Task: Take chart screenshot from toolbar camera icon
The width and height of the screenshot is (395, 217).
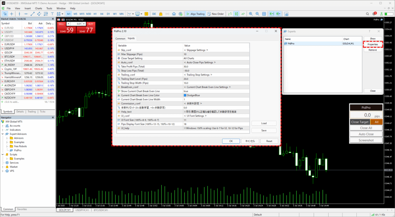Action: coord(287,14)
